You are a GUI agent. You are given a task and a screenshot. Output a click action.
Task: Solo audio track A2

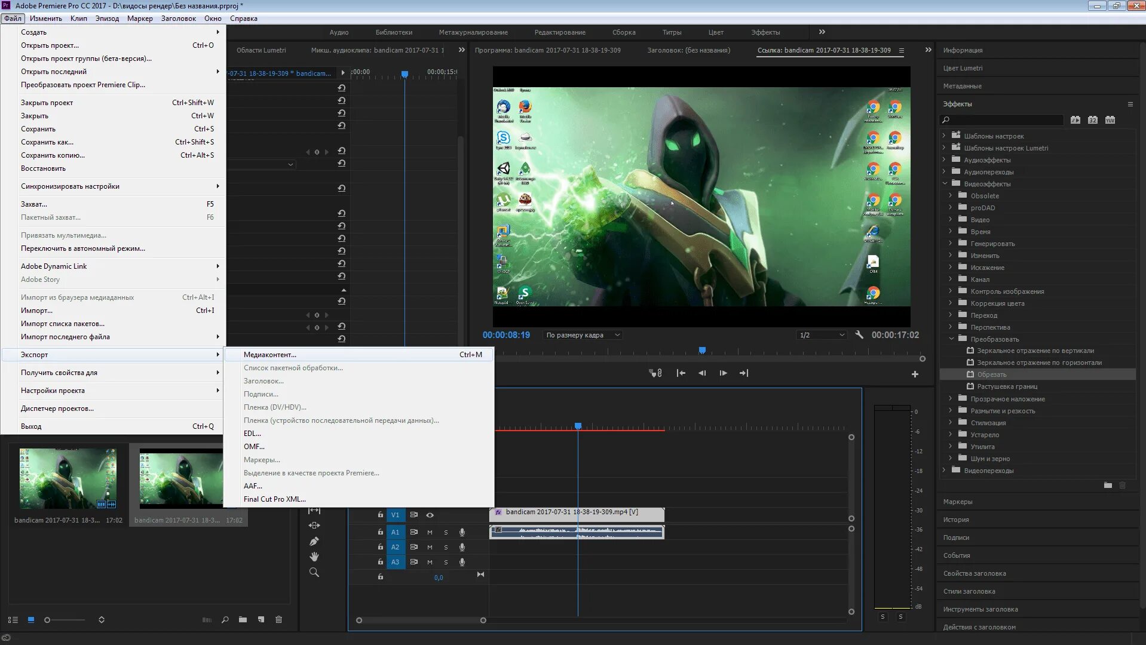pos(446,547)
